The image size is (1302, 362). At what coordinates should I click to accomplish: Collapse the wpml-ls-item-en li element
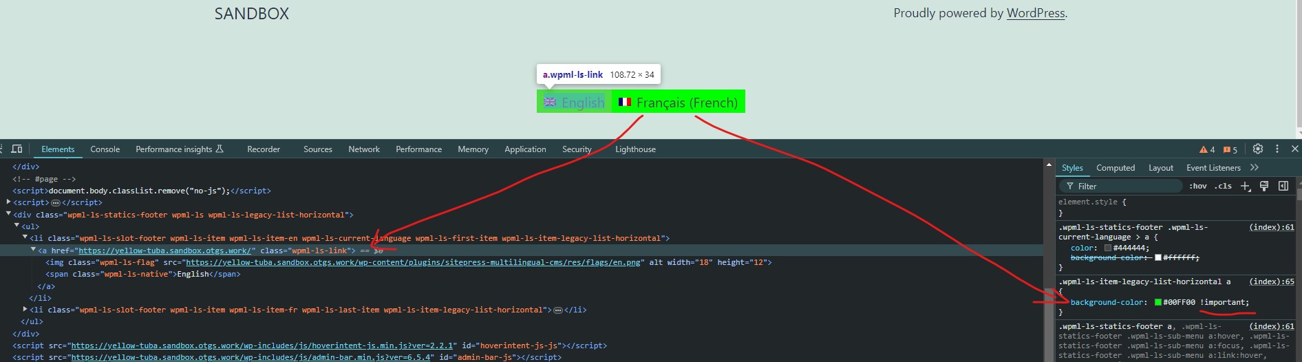[25, 237]
